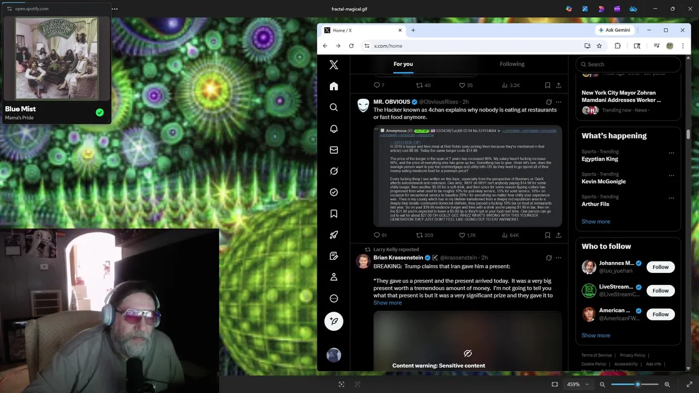
Task: Click the X Search input field
Action: 628,64
